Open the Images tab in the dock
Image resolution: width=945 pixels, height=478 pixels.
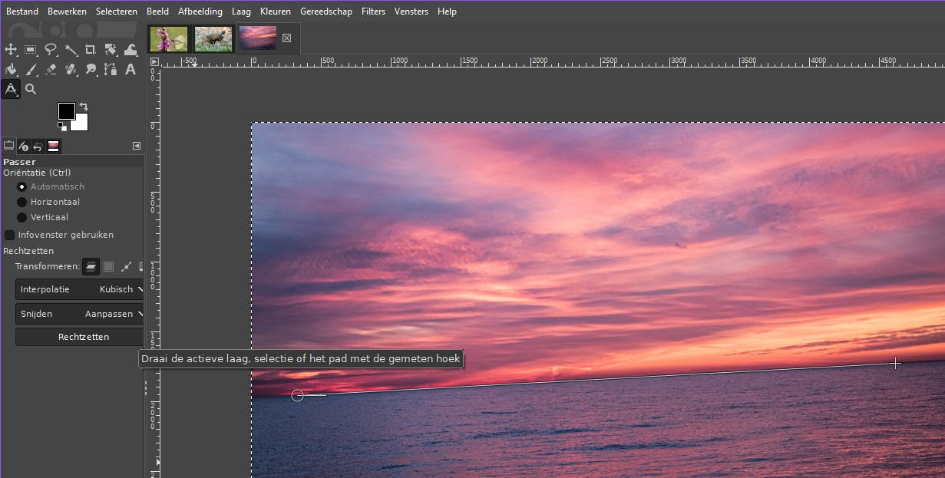(54, 146)
